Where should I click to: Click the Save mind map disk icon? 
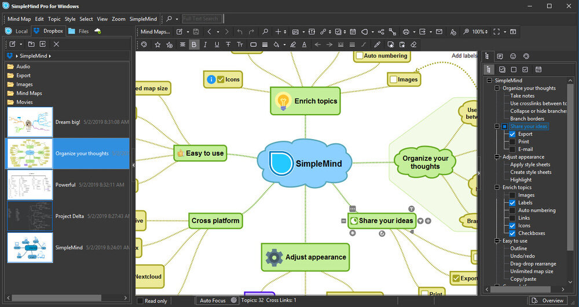pos(196,32)
